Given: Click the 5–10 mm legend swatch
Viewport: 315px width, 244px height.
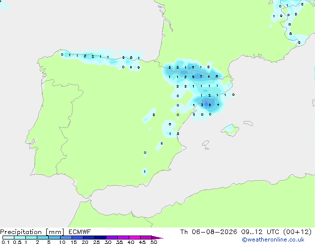Looking at the screenshot, I should point(54,238).
